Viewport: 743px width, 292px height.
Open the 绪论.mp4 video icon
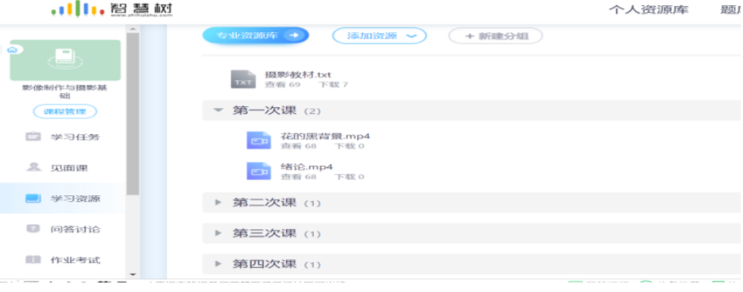pos(258,171)
